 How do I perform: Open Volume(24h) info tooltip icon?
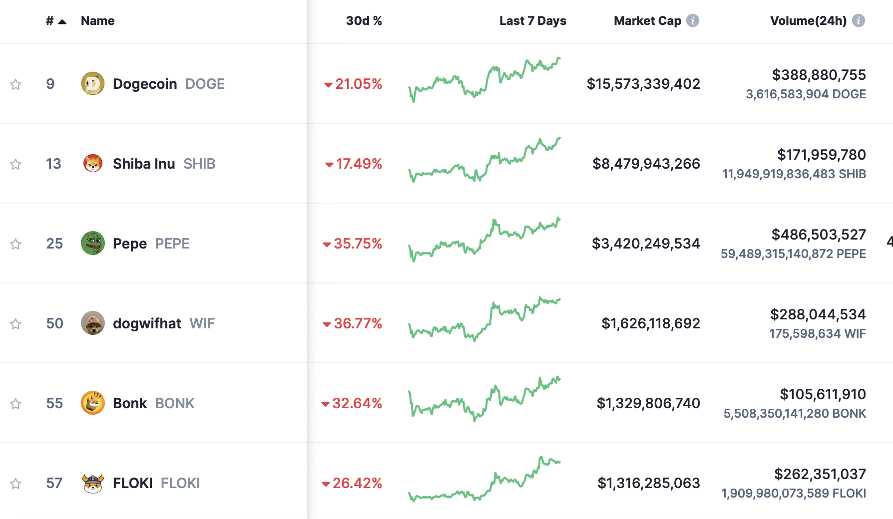[859, 20]
